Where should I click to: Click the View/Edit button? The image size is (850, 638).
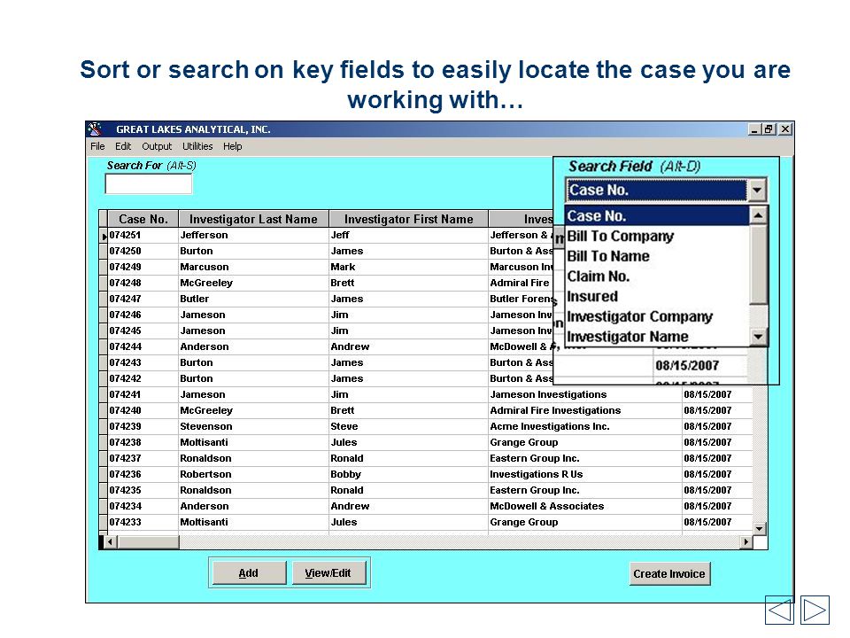[x=328, y=573]
